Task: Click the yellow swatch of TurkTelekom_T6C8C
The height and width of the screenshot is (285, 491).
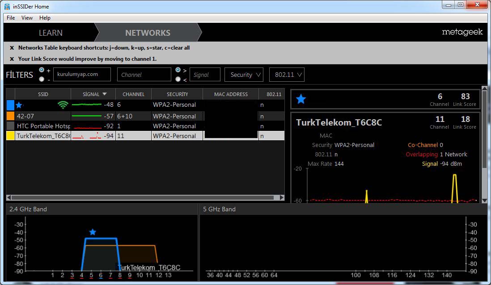Action: click(10, 135)
